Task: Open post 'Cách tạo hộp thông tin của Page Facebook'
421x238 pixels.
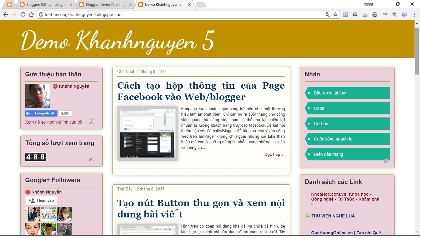Action: [201, 91]
